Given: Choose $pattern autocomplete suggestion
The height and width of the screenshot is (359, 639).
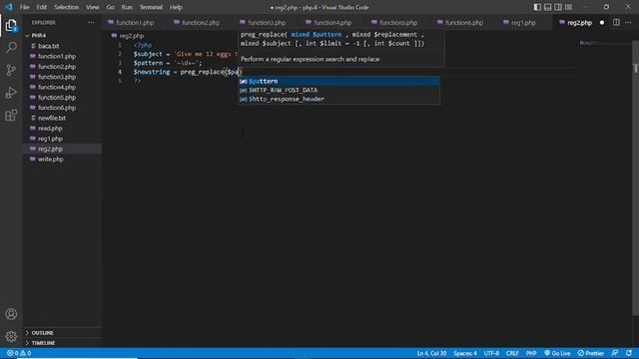Looking at the screenshot, I should pyautogui.click(x=339, y=82).
